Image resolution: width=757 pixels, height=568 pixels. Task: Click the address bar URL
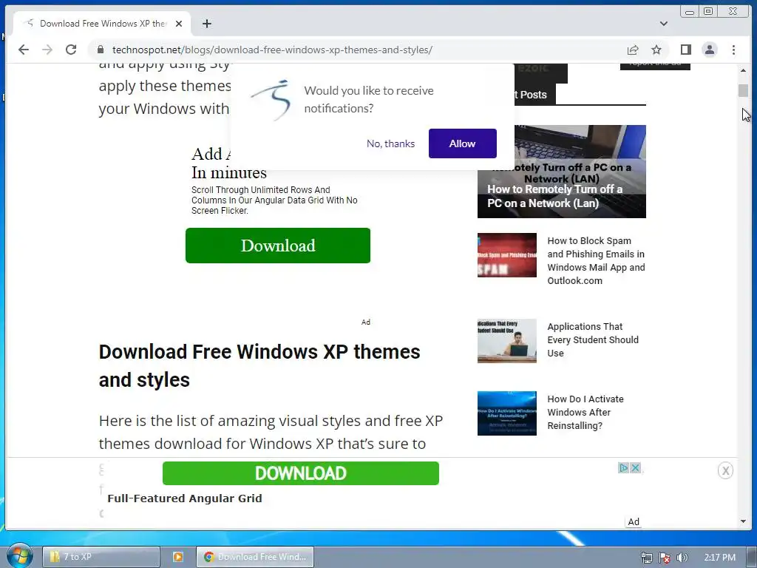pos(272,50)
